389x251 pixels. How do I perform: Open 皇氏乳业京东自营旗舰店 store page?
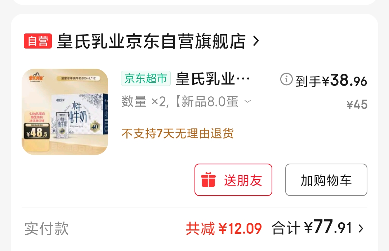[x=151, y=41]
